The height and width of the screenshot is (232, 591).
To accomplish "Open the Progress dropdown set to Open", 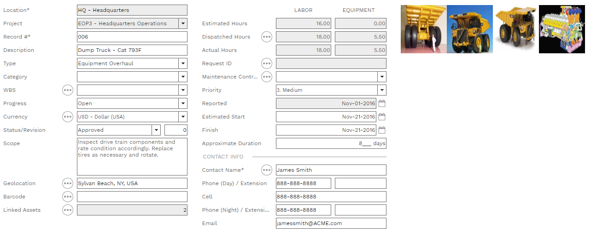I will (x=183, y=103).
